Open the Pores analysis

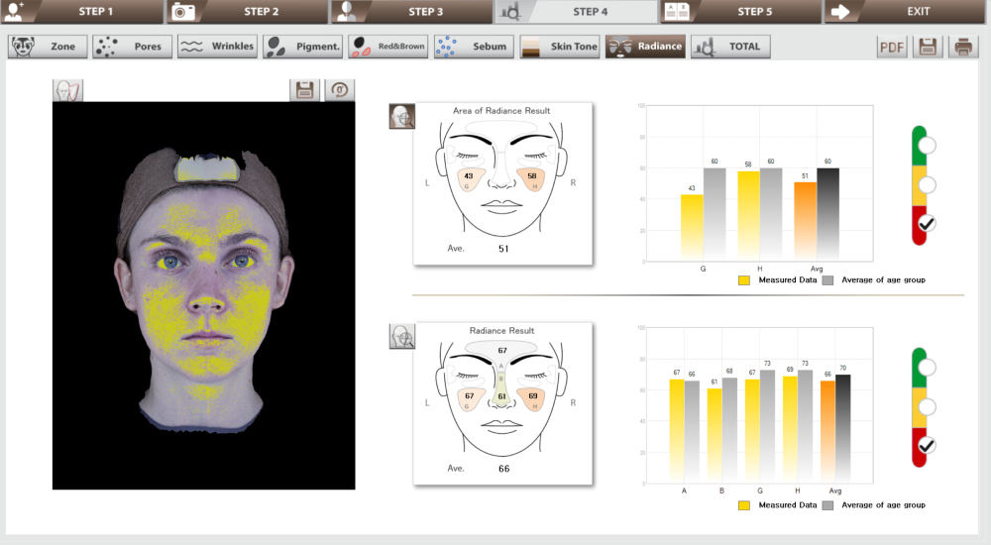tap(133, 47)
